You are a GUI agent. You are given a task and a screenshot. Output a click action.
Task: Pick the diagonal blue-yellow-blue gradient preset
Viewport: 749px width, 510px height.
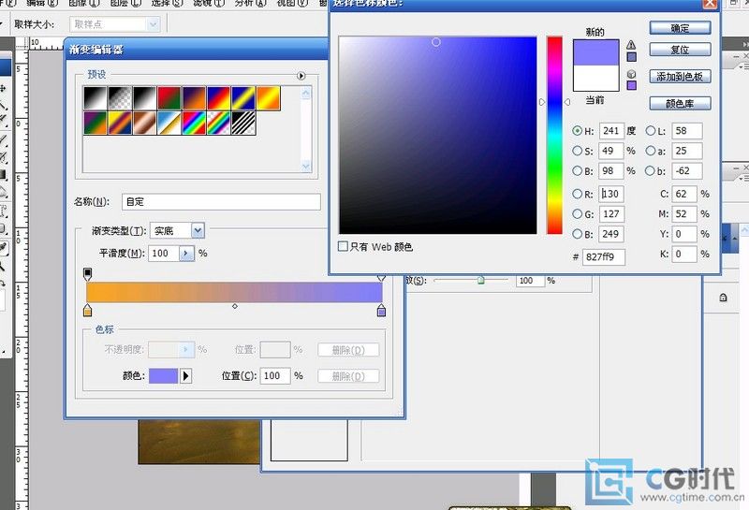click(243, 98)
